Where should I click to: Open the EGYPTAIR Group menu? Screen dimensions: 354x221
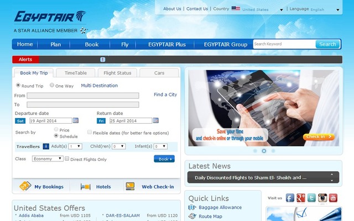[x=226, y=44]
